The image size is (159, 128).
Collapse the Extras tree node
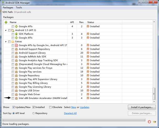coord(6,42)
